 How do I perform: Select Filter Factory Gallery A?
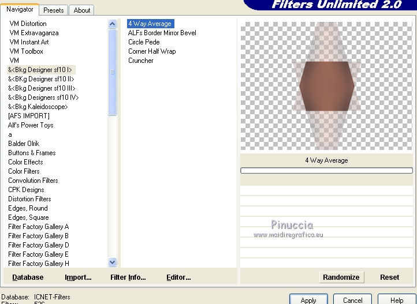pos(39,227)
